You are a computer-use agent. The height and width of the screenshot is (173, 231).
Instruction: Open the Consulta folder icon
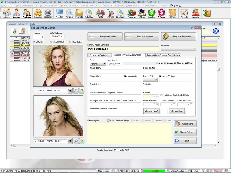pos(79,13)
